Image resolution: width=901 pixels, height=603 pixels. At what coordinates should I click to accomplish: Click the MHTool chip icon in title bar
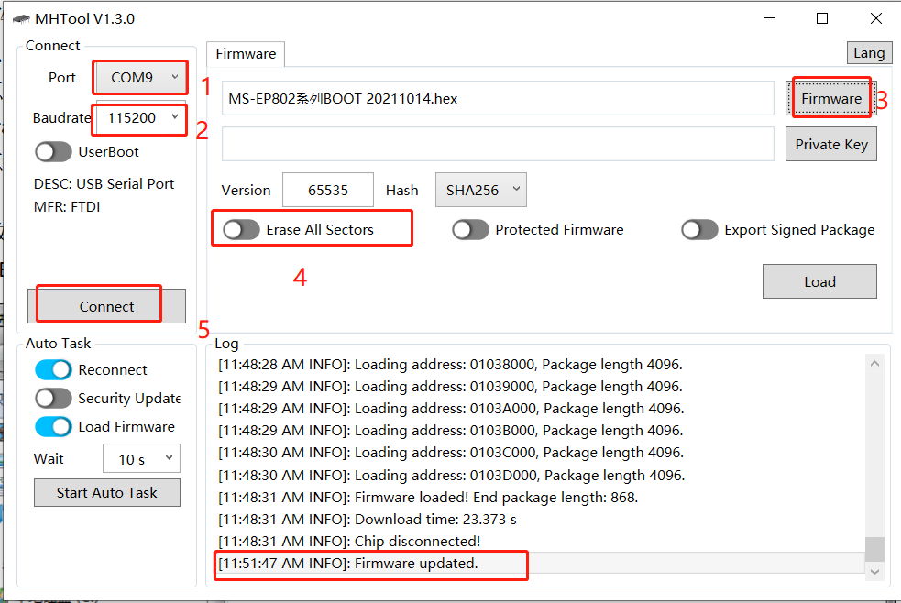[x=21, y=19]
